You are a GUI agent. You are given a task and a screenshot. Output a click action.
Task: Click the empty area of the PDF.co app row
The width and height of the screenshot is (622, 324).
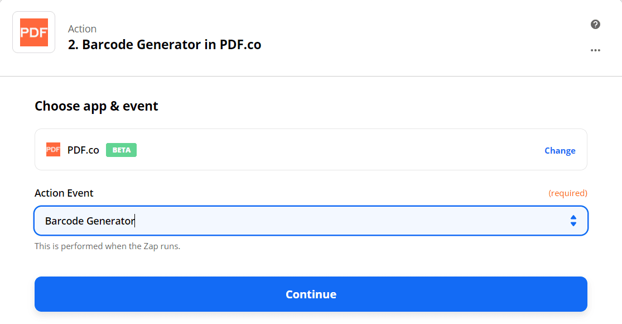point(335,150)
